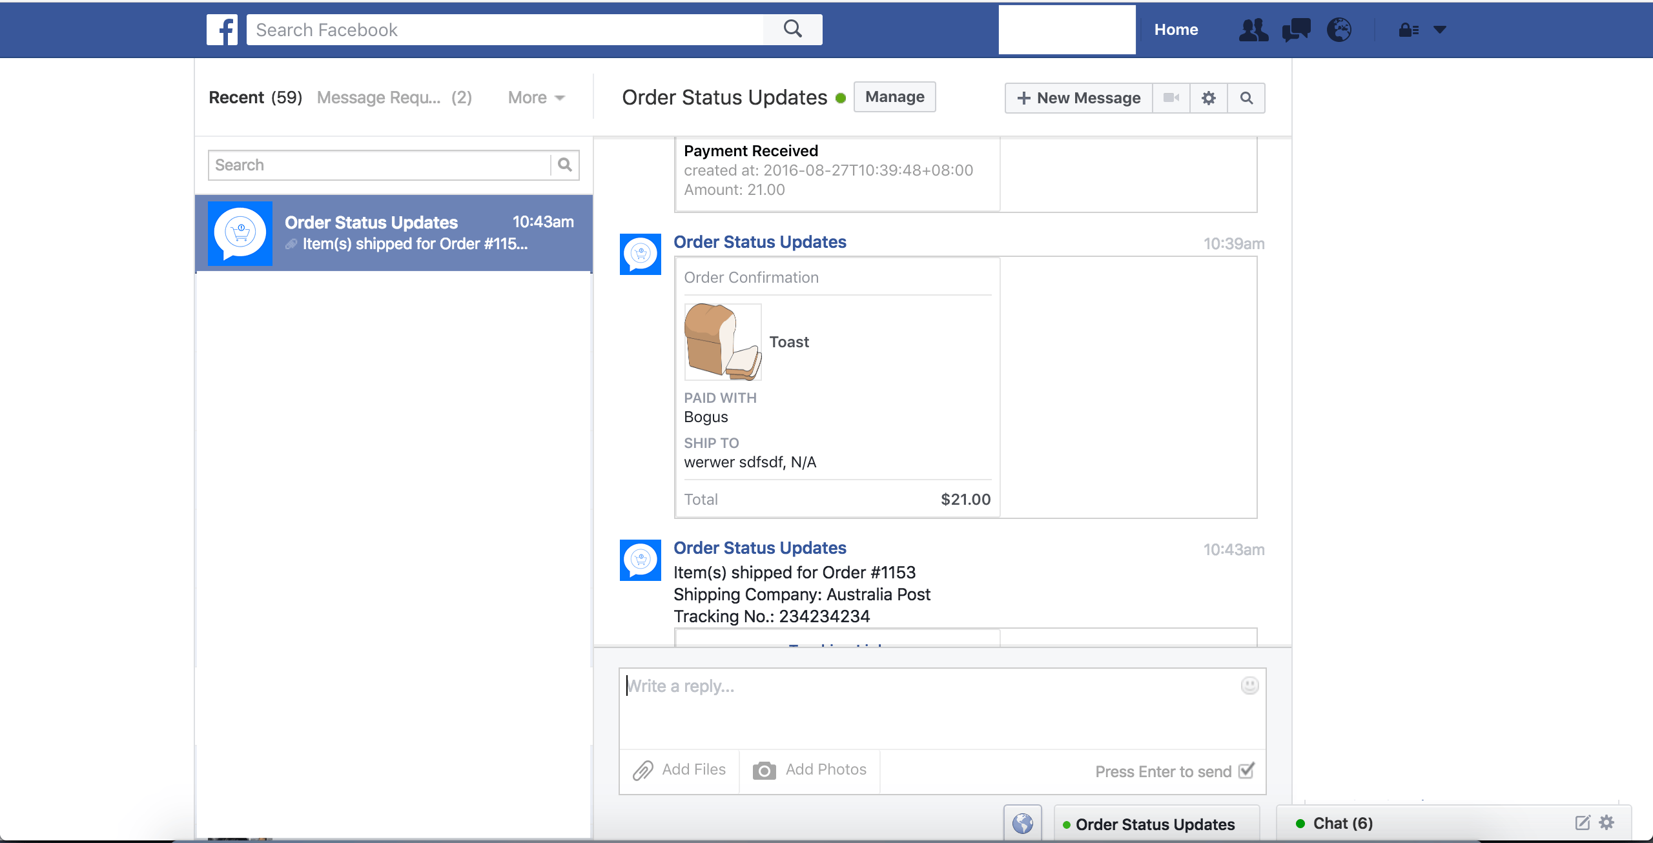The image size is (1653, 843).
Task: Go to Home in the navigation bar
Action: [1176, 30]
